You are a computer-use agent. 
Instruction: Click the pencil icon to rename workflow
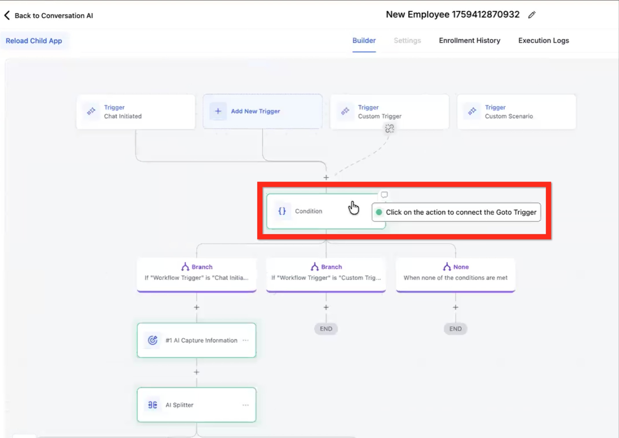click(x=532, y=15)
